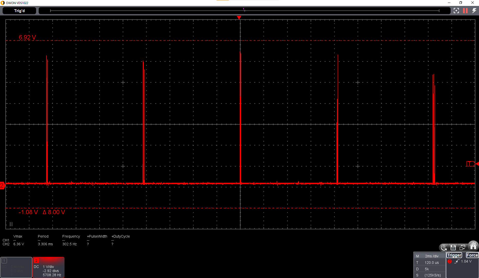Screen dimensions: 479x278
Task: Open the screenshot/export image icon
Action: (x=463, y=247)
